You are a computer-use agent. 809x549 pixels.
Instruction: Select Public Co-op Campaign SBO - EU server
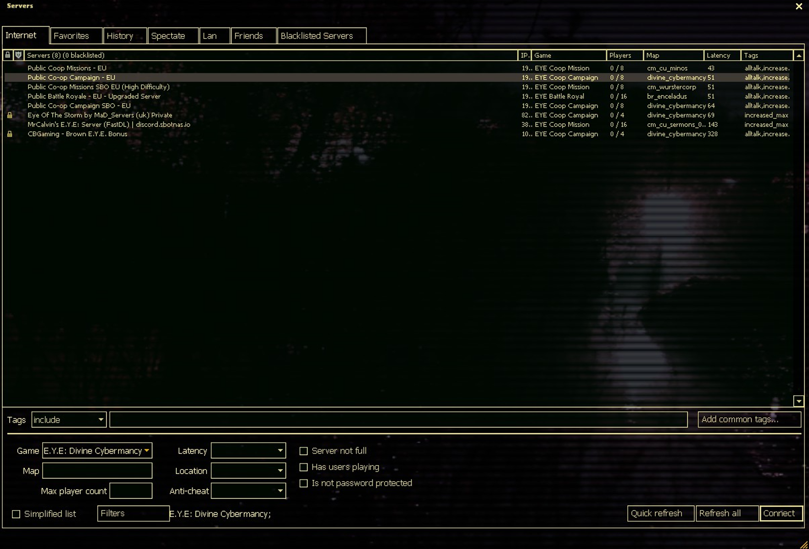(397, 105)
